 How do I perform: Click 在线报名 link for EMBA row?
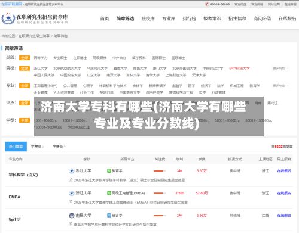click(x=284, y=193)
